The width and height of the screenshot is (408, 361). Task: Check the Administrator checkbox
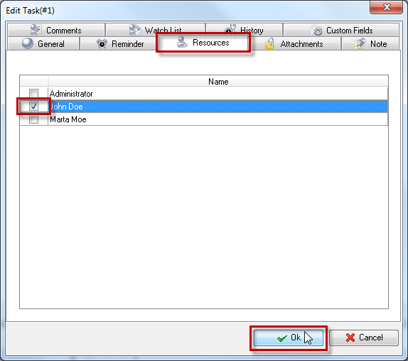tap(33, 93)
